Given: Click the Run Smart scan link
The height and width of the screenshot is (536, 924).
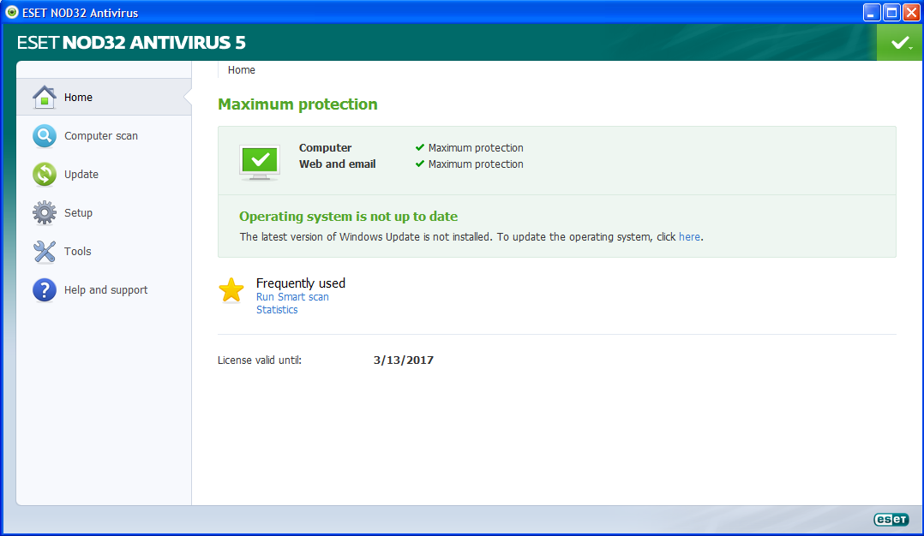Looking at the screenshot, I should 292,297.
